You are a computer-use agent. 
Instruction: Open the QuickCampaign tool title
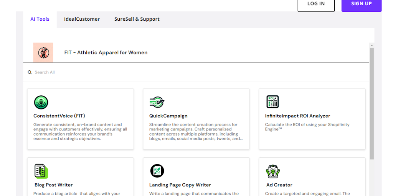click(x=168, y=116)
